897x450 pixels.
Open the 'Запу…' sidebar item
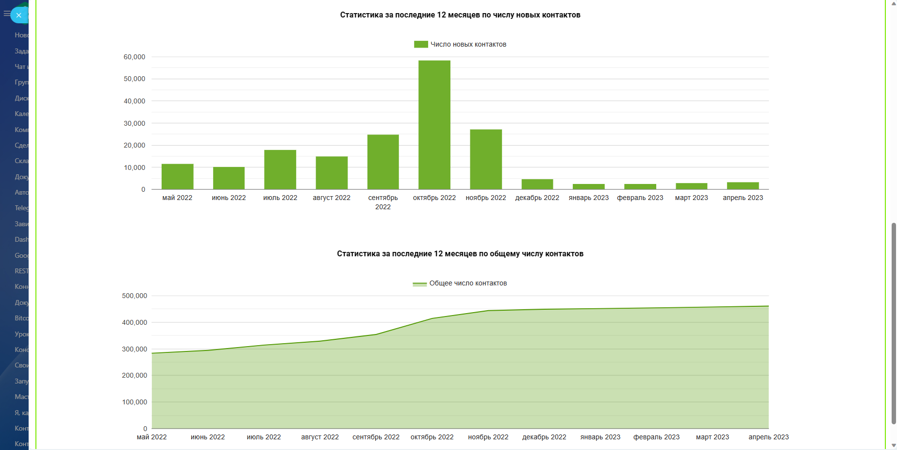point(21,381)
